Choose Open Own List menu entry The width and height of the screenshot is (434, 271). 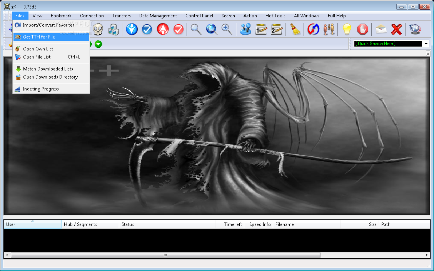51,49
